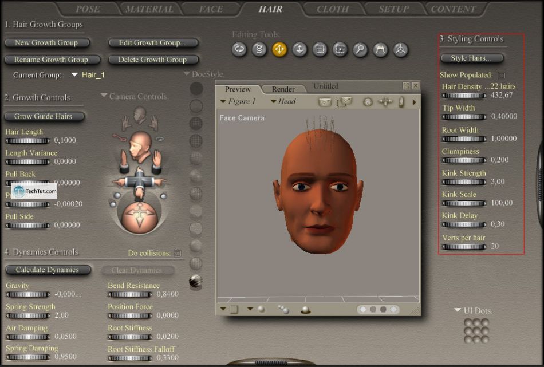This screenshot has height=367, width=544.
Task: Click the Grow Guide Hairs button
Action: [44, 116]
